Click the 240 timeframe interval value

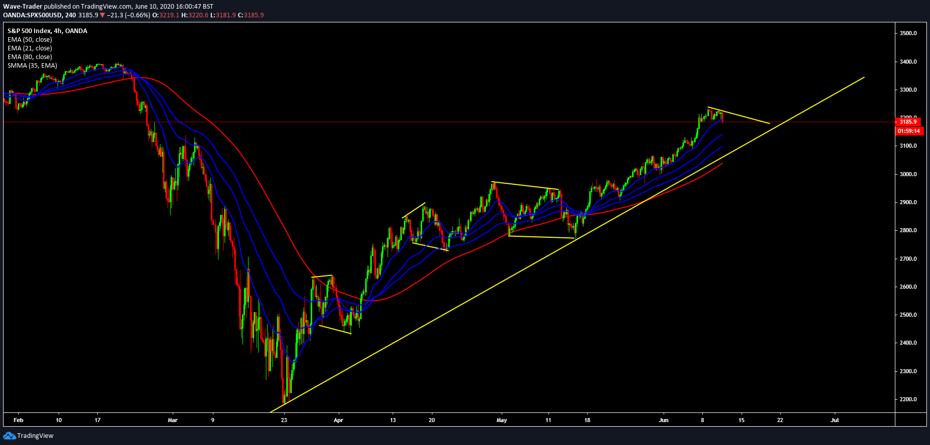coord(70,15)
